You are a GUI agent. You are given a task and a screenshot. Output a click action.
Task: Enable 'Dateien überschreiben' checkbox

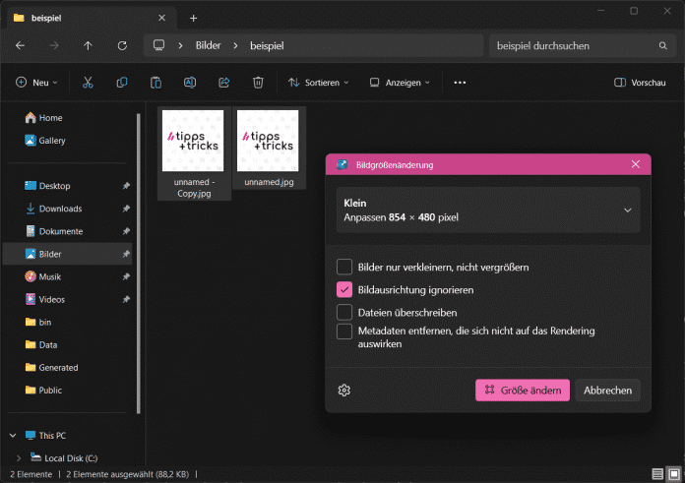pyautogui.click(x=344, y=312)
